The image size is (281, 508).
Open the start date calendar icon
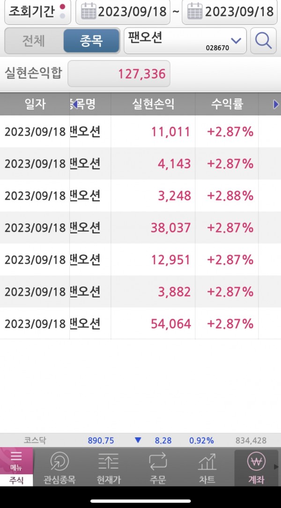pos(88,12)
